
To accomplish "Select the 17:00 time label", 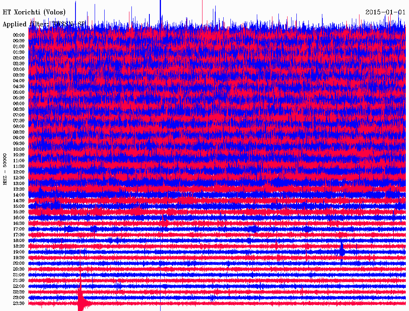I will pyautogui.click(x=19, y=229).
